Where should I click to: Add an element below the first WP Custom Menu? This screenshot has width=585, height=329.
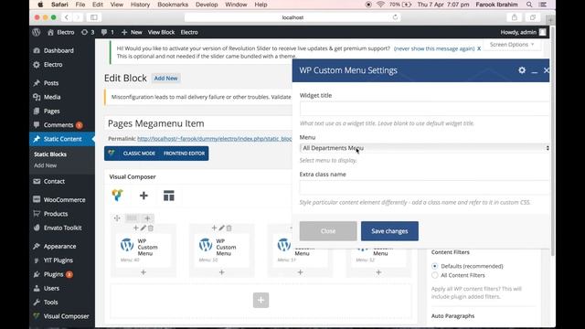click(x=144, y=272)
